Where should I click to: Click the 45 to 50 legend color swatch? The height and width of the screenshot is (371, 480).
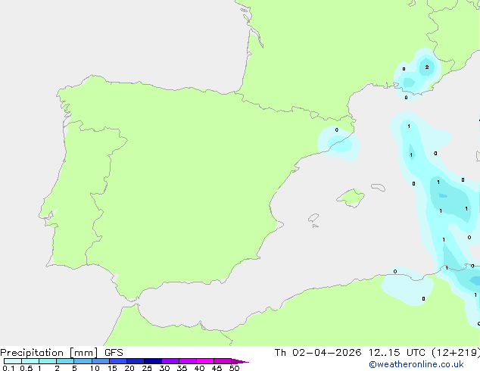coord(223,361)
